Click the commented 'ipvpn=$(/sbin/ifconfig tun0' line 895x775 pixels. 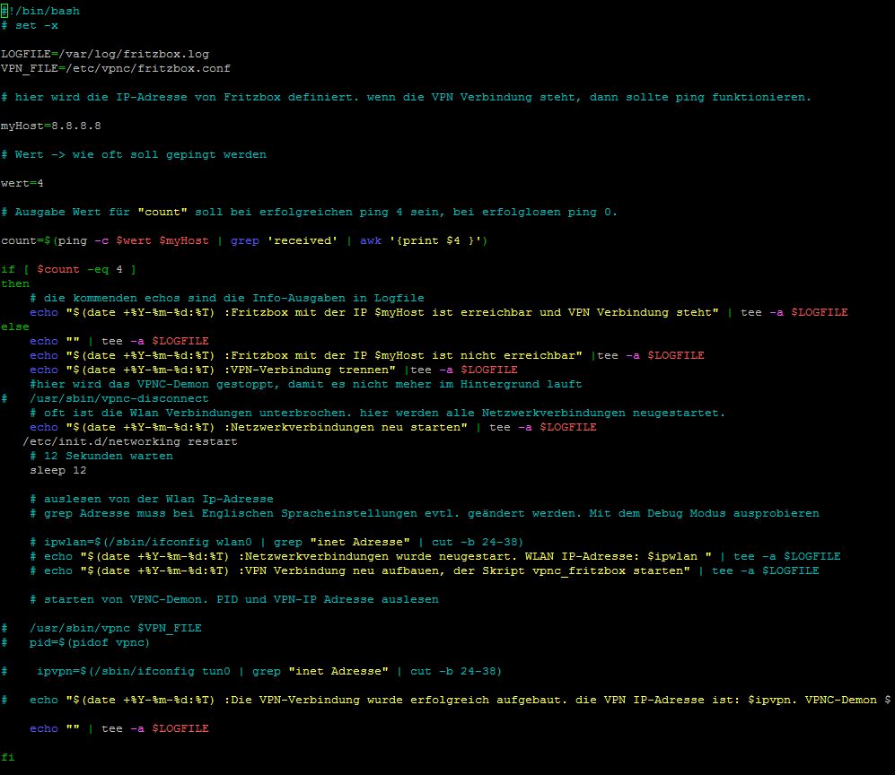click(x=251, y=671)
